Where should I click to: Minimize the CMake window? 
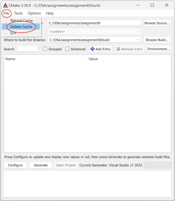point(138,5)
